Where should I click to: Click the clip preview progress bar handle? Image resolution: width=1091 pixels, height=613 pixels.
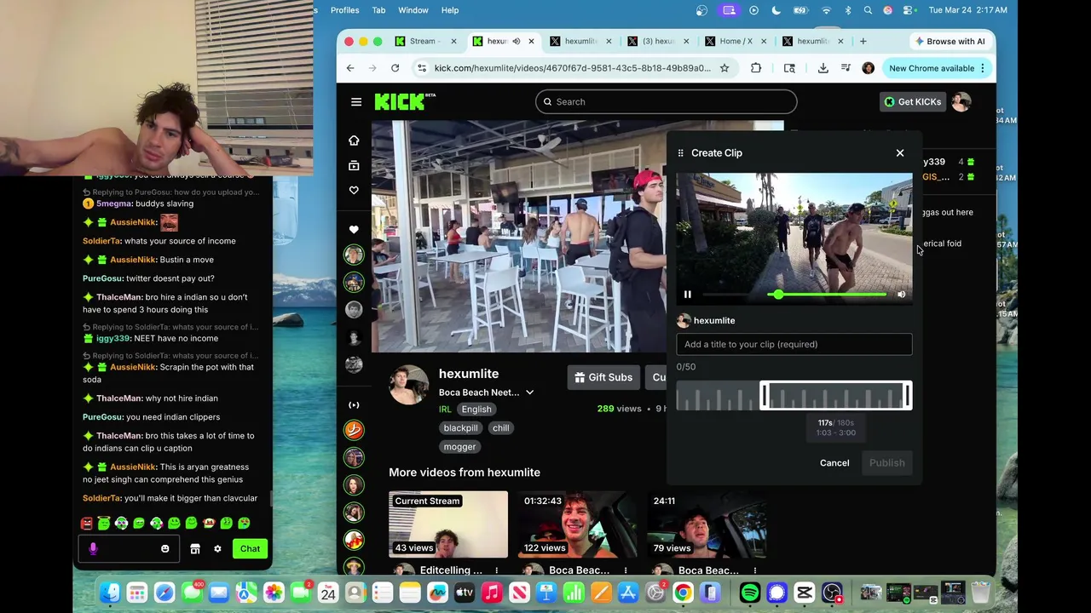click(x=777, y=295)
